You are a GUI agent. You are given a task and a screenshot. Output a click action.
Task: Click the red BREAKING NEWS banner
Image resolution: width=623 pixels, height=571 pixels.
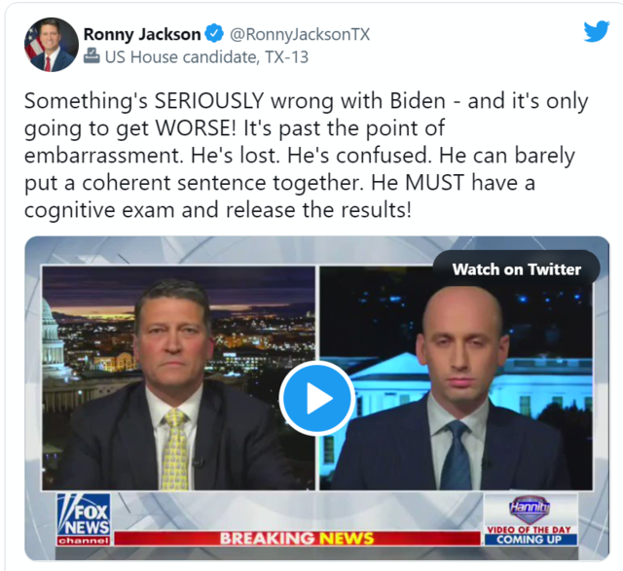(297, 539)
